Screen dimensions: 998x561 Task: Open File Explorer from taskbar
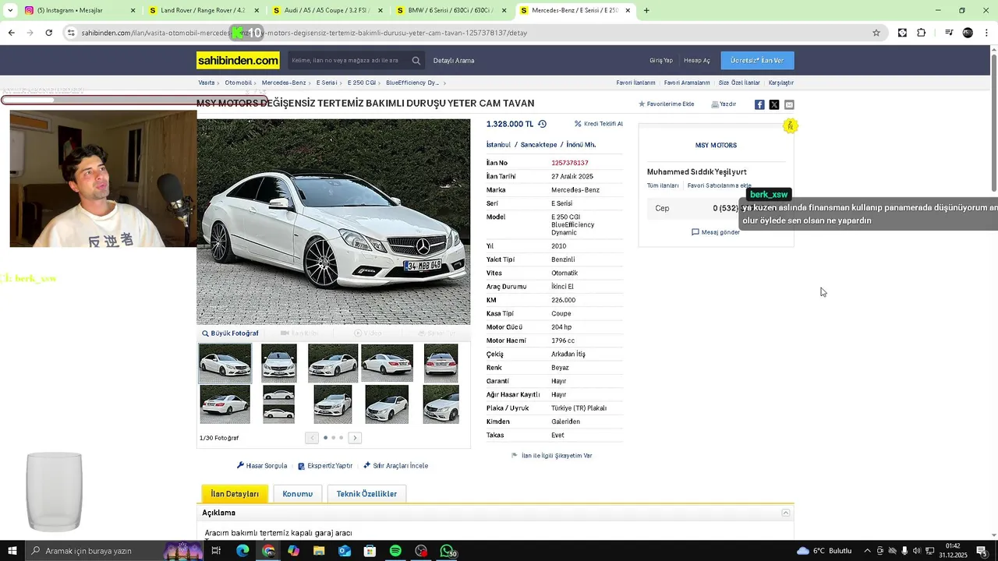[x=319, y=551]
